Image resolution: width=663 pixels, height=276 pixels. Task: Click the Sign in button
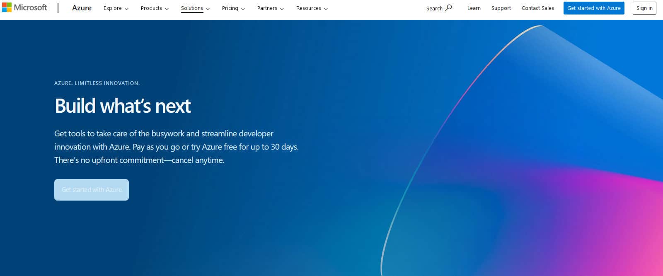tap(644, 8)
